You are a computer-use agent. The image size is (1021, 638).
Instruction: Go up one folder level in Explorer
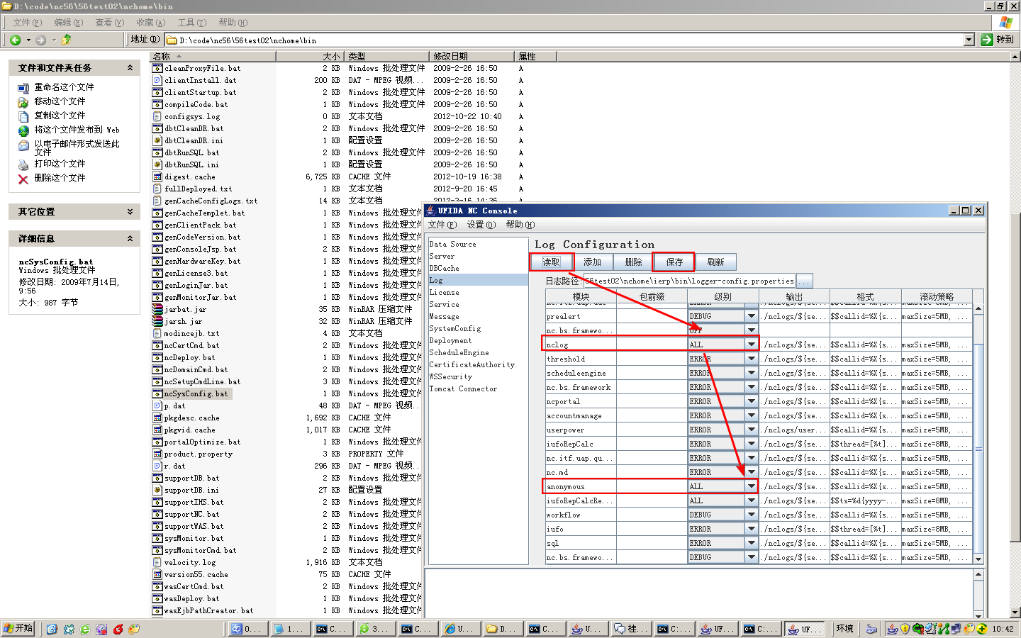[x=67, y=40]
